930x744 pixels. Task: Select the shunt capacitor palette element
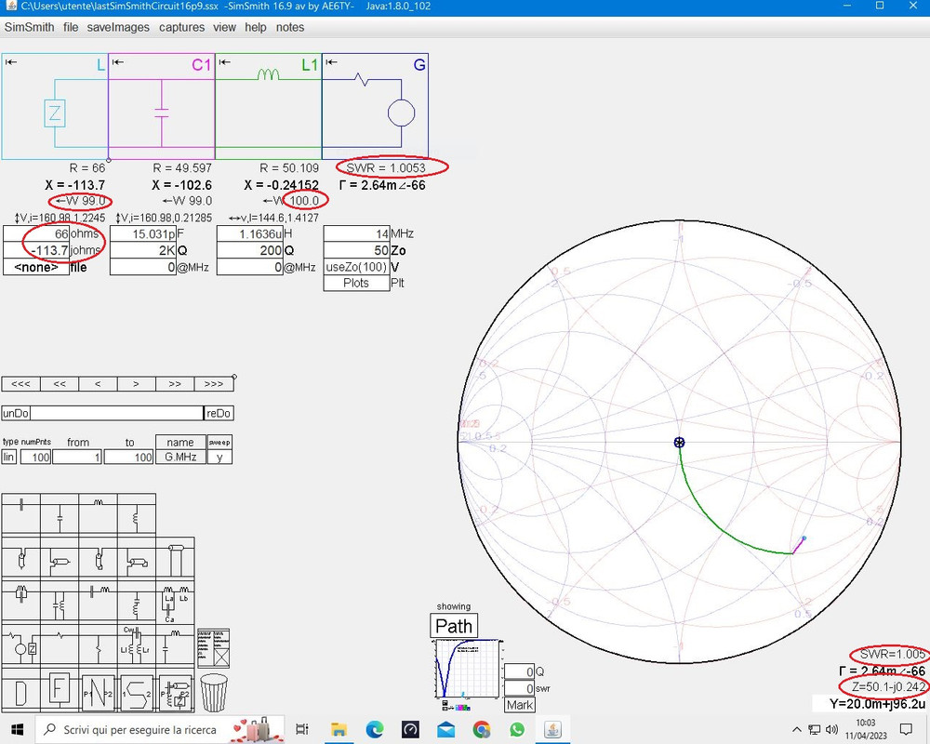pos(60,514)
